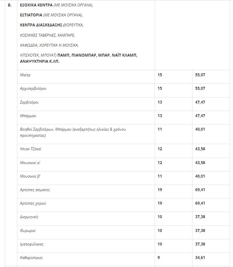The width and height of the screenshot is (233, 267).
Task: Click the 'Καθαρίστριες' row label
Action: click(31, 258)
